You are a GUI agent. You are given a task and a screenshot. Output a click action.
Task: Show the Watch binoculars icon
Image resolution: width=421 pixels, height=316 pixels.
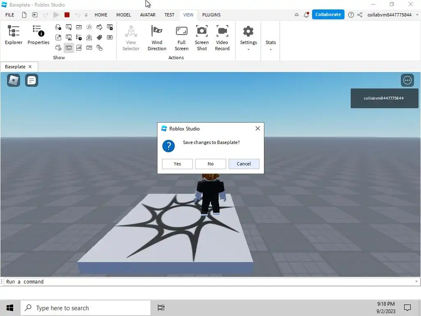[110, 37]
